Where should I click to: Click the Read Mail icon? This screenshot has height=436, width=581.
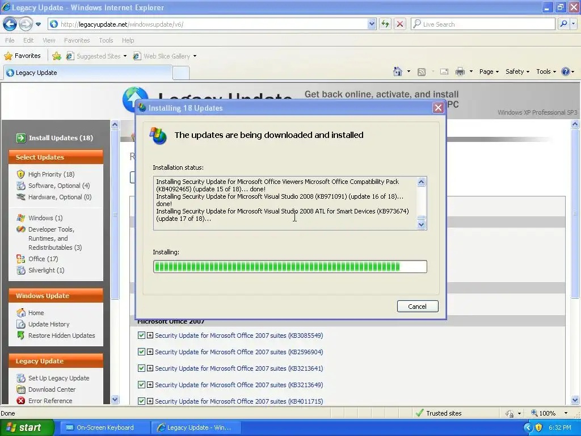coord(444,72)
